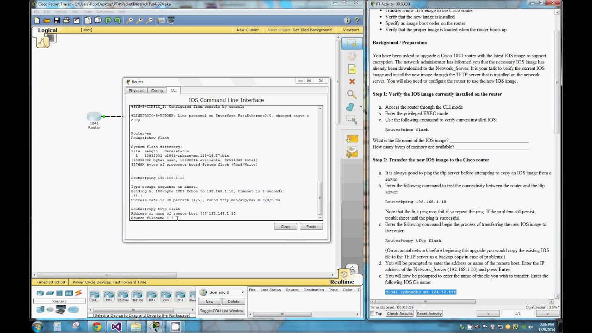This screenshot has height=333, width=592.
Task: Click the New Cluster button
Action: pos(248,30)
